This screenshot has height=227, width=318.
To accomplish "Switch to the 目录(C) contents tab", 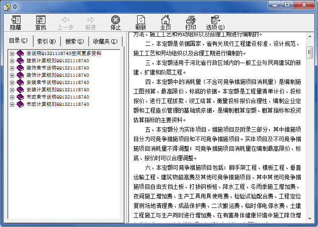I will click(19, 41).
